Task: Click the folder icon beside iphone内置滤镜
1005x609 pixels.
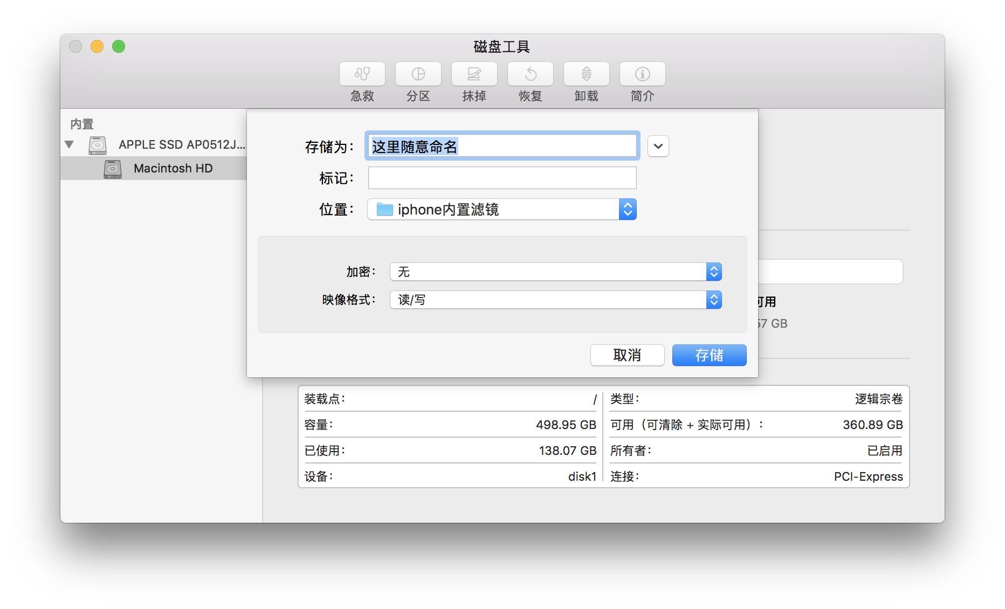Action: [x=384, y=210]
